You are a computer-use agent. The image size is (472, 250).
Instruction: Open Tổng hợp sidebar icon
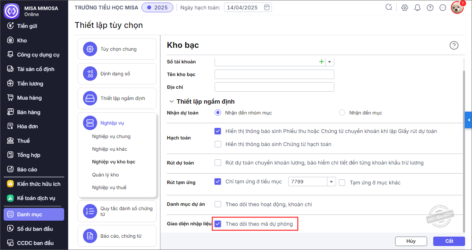pos(11,155)
